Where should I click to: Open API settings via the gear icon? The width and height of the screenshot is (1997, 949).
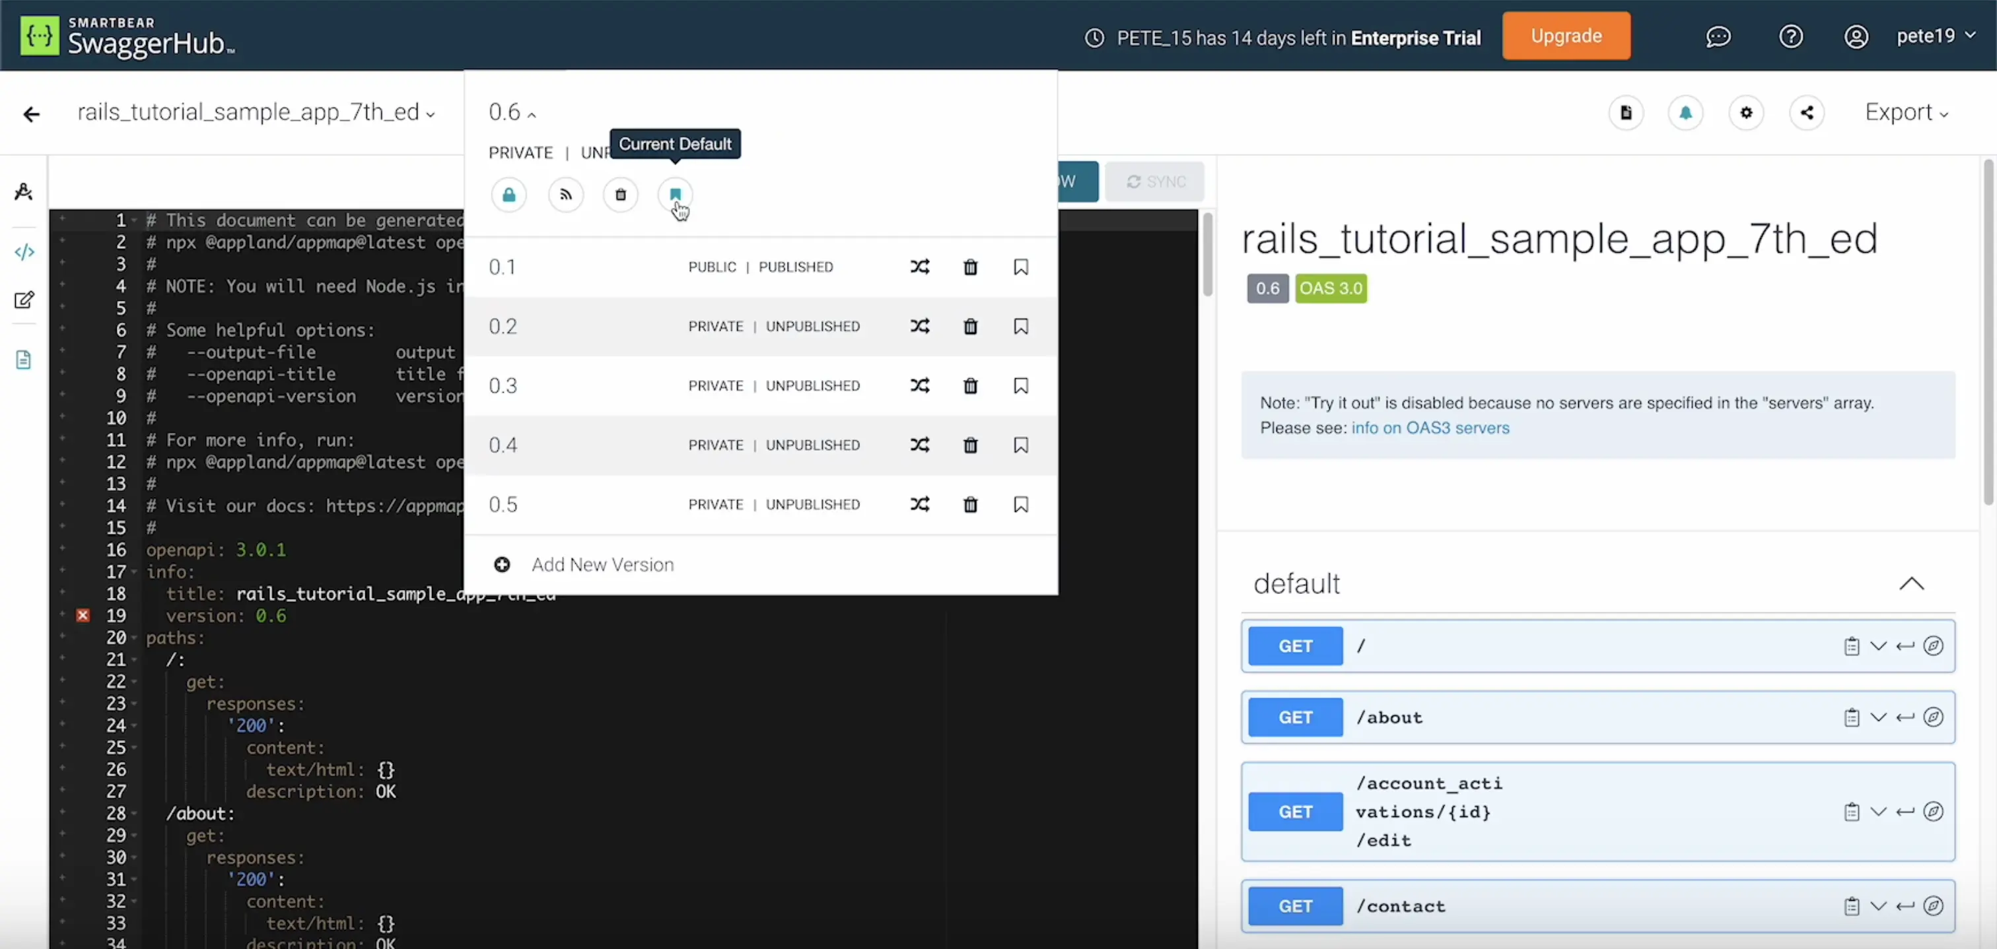1746,113
